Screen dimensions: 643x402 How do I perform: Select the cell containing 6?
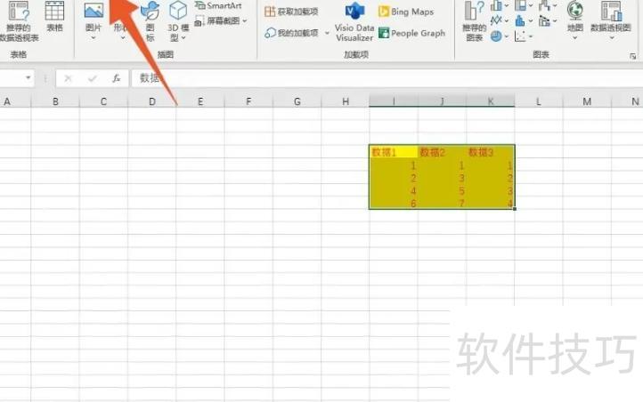coord(394,203)
